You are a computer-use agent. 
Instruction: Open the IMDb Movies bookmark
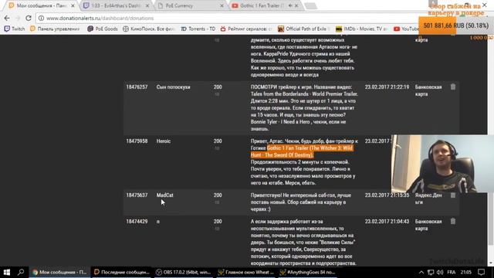361,29
